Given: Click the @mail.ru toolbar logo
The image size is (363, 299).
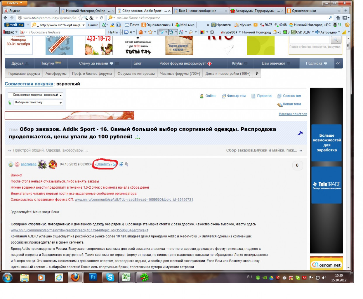Looking at the screenshot, I should pos(15,25).
